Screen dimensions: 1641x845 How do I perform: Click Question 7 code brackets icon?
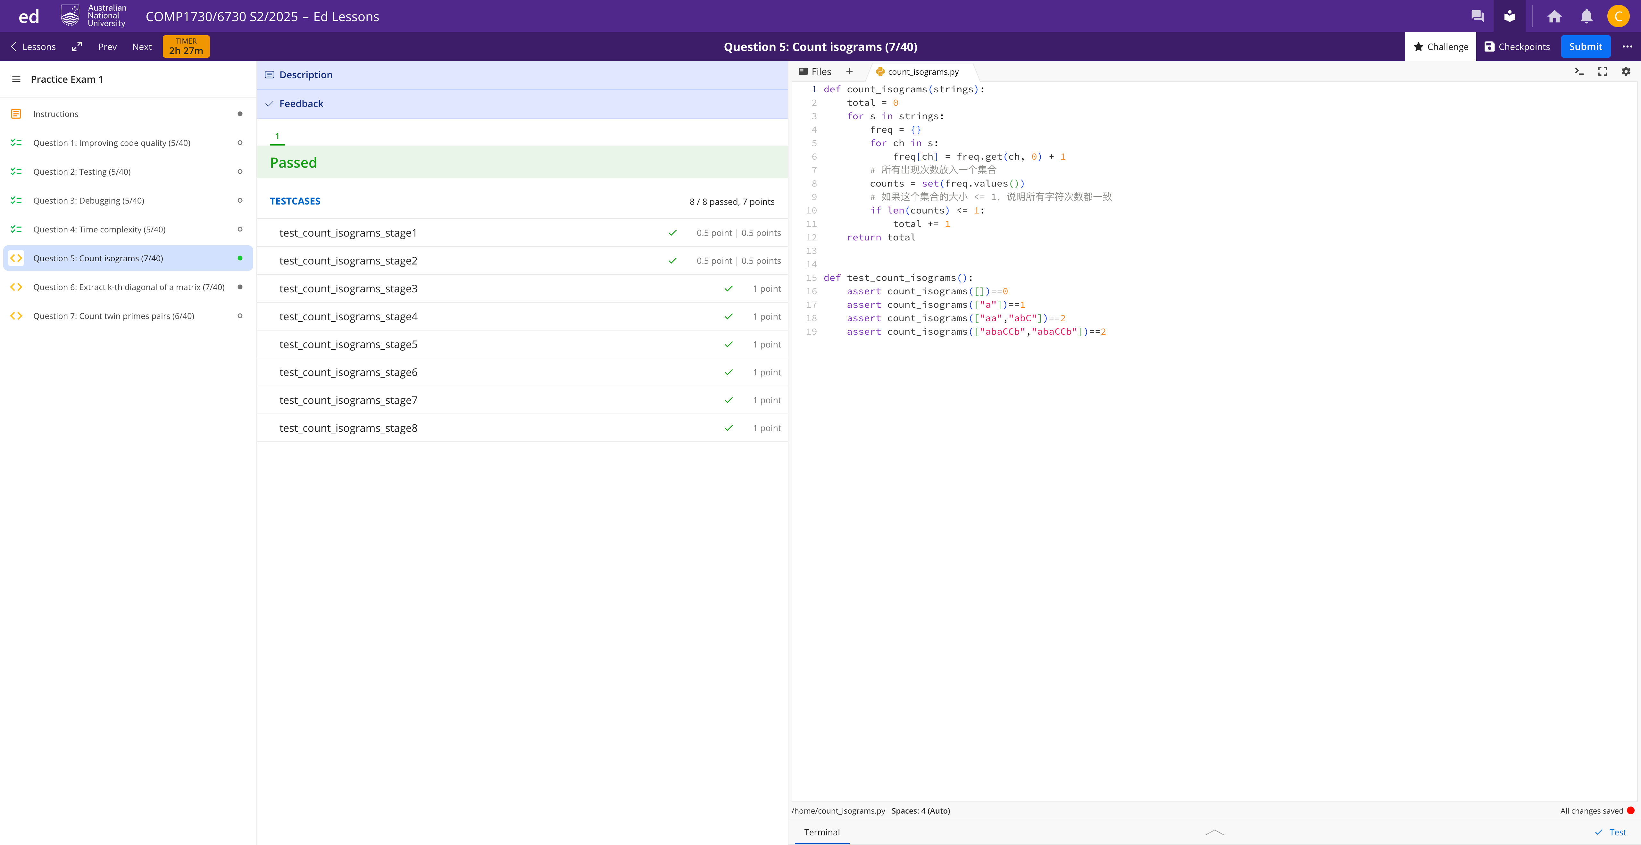[17, 315]
